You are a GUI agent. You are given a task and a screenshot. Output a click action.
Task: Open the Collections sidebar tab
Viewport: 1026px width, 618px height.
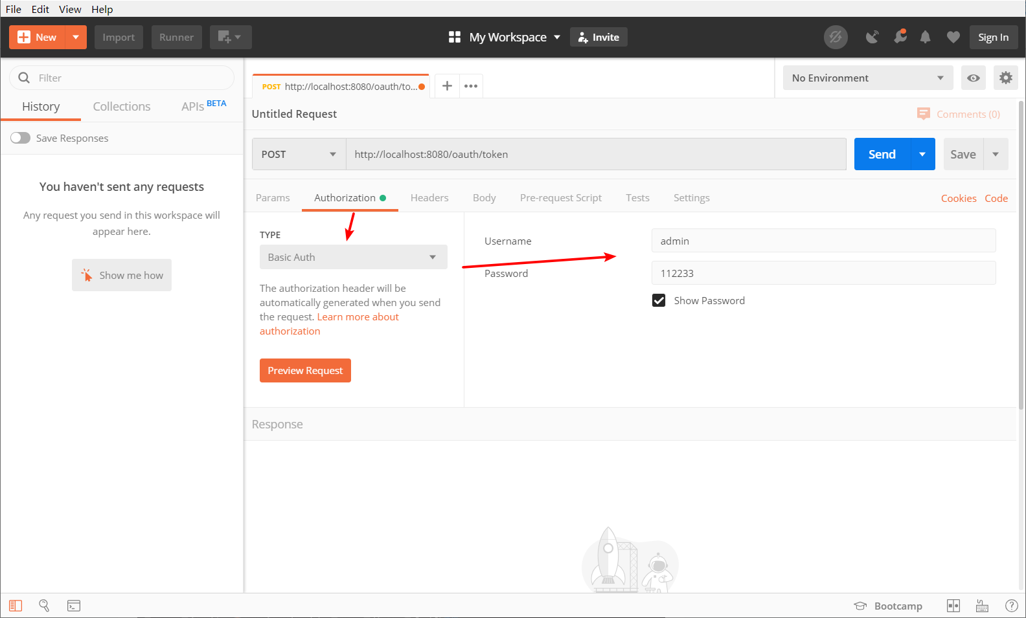(122, 107)
